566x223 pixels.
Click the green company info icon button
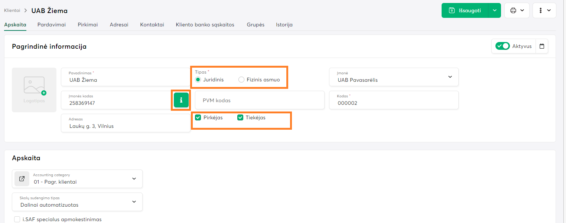[x=181, y=100]
